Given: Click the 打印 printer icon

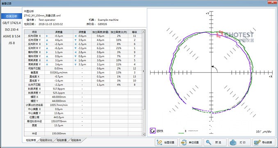Looking at the screenshot, I should (233, 142).
